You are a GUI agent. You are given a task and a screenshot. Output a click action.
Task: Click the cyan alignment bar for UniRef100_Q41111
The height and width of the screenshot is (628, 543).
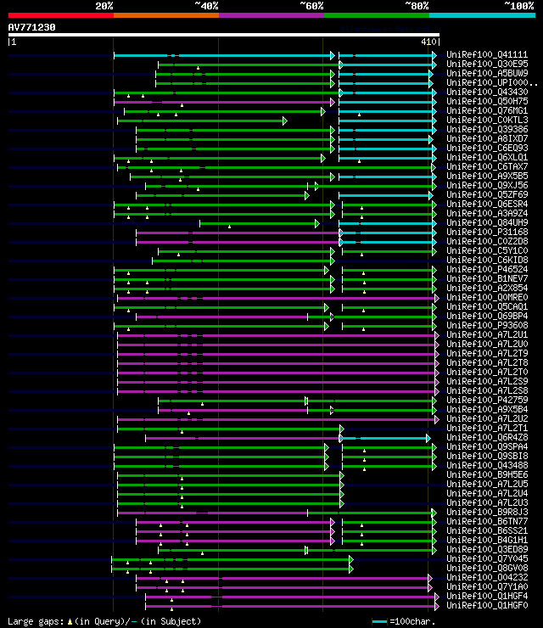point(224,55)
